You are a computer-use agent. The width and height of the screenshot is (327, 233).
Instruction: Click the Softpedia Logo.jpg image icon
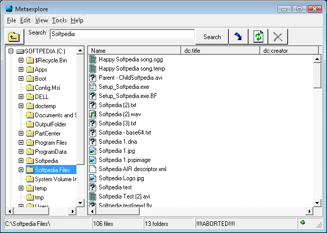pos(93,178)
